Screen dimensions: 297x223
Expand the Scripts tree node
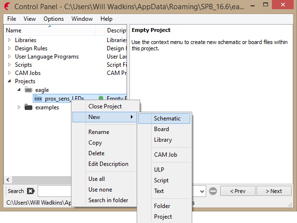coord(9,65)
